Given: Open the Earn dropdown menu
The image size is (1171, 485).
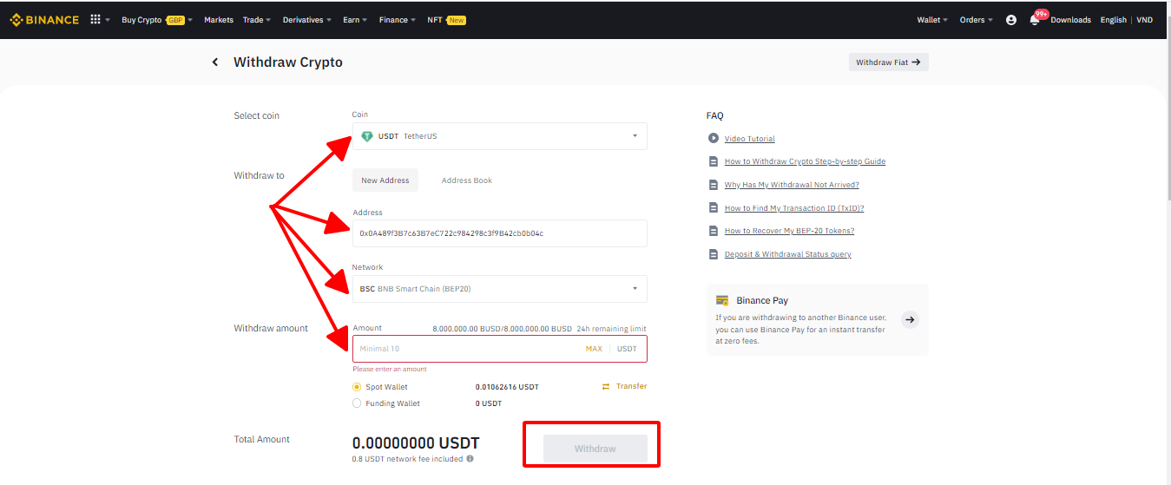Looking at the screenshot, I should tap(355, 20).
